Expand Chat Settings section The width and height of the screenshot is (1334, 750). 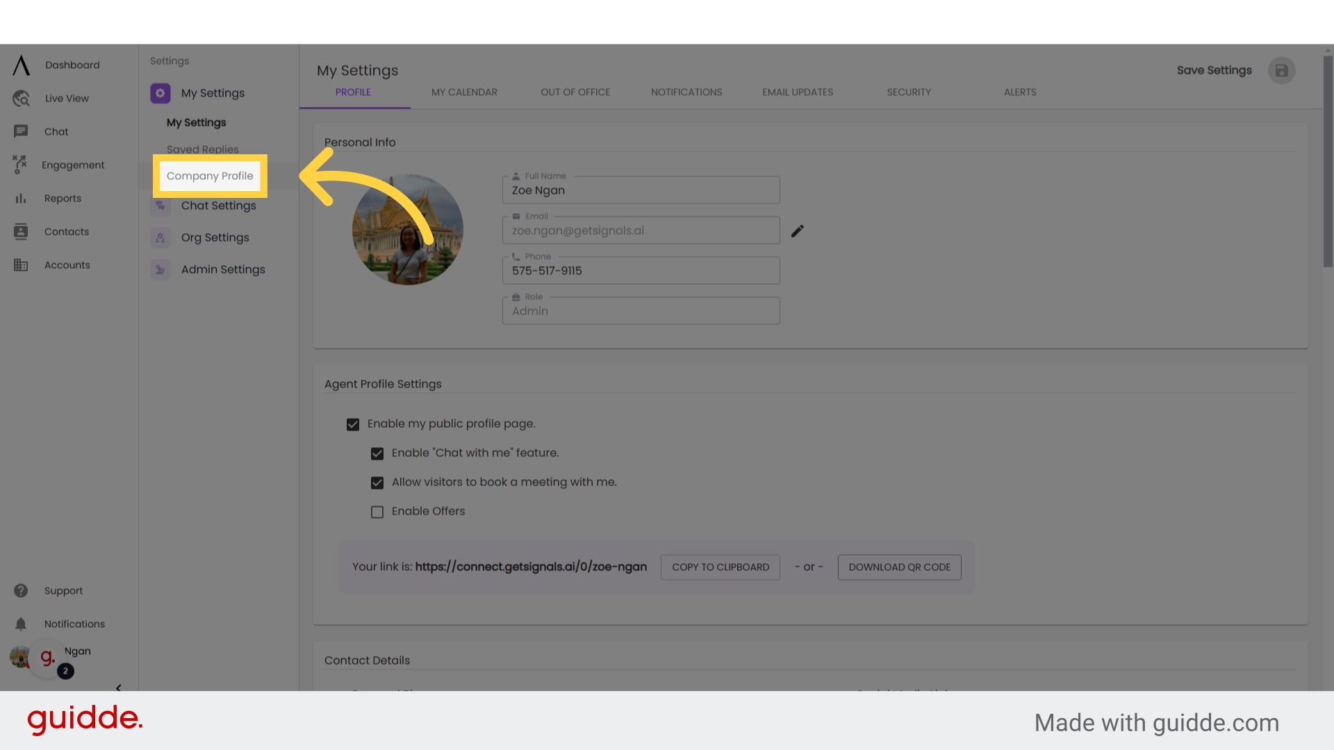218,206
